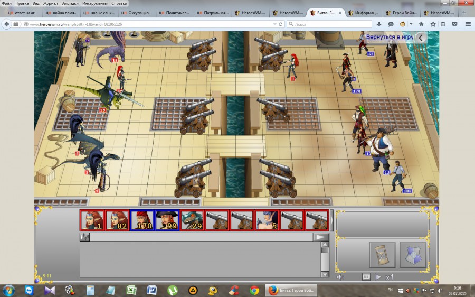This screenshot has width=475, height=297.
Task: Click the pirate stack numbered 63
Action: tap(363, 43)
